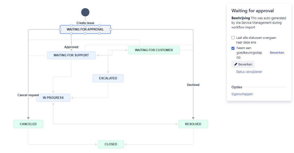Click the 'Opties' section heading
The width and height of the screenshot is (294, 153).
pos(237,87)
